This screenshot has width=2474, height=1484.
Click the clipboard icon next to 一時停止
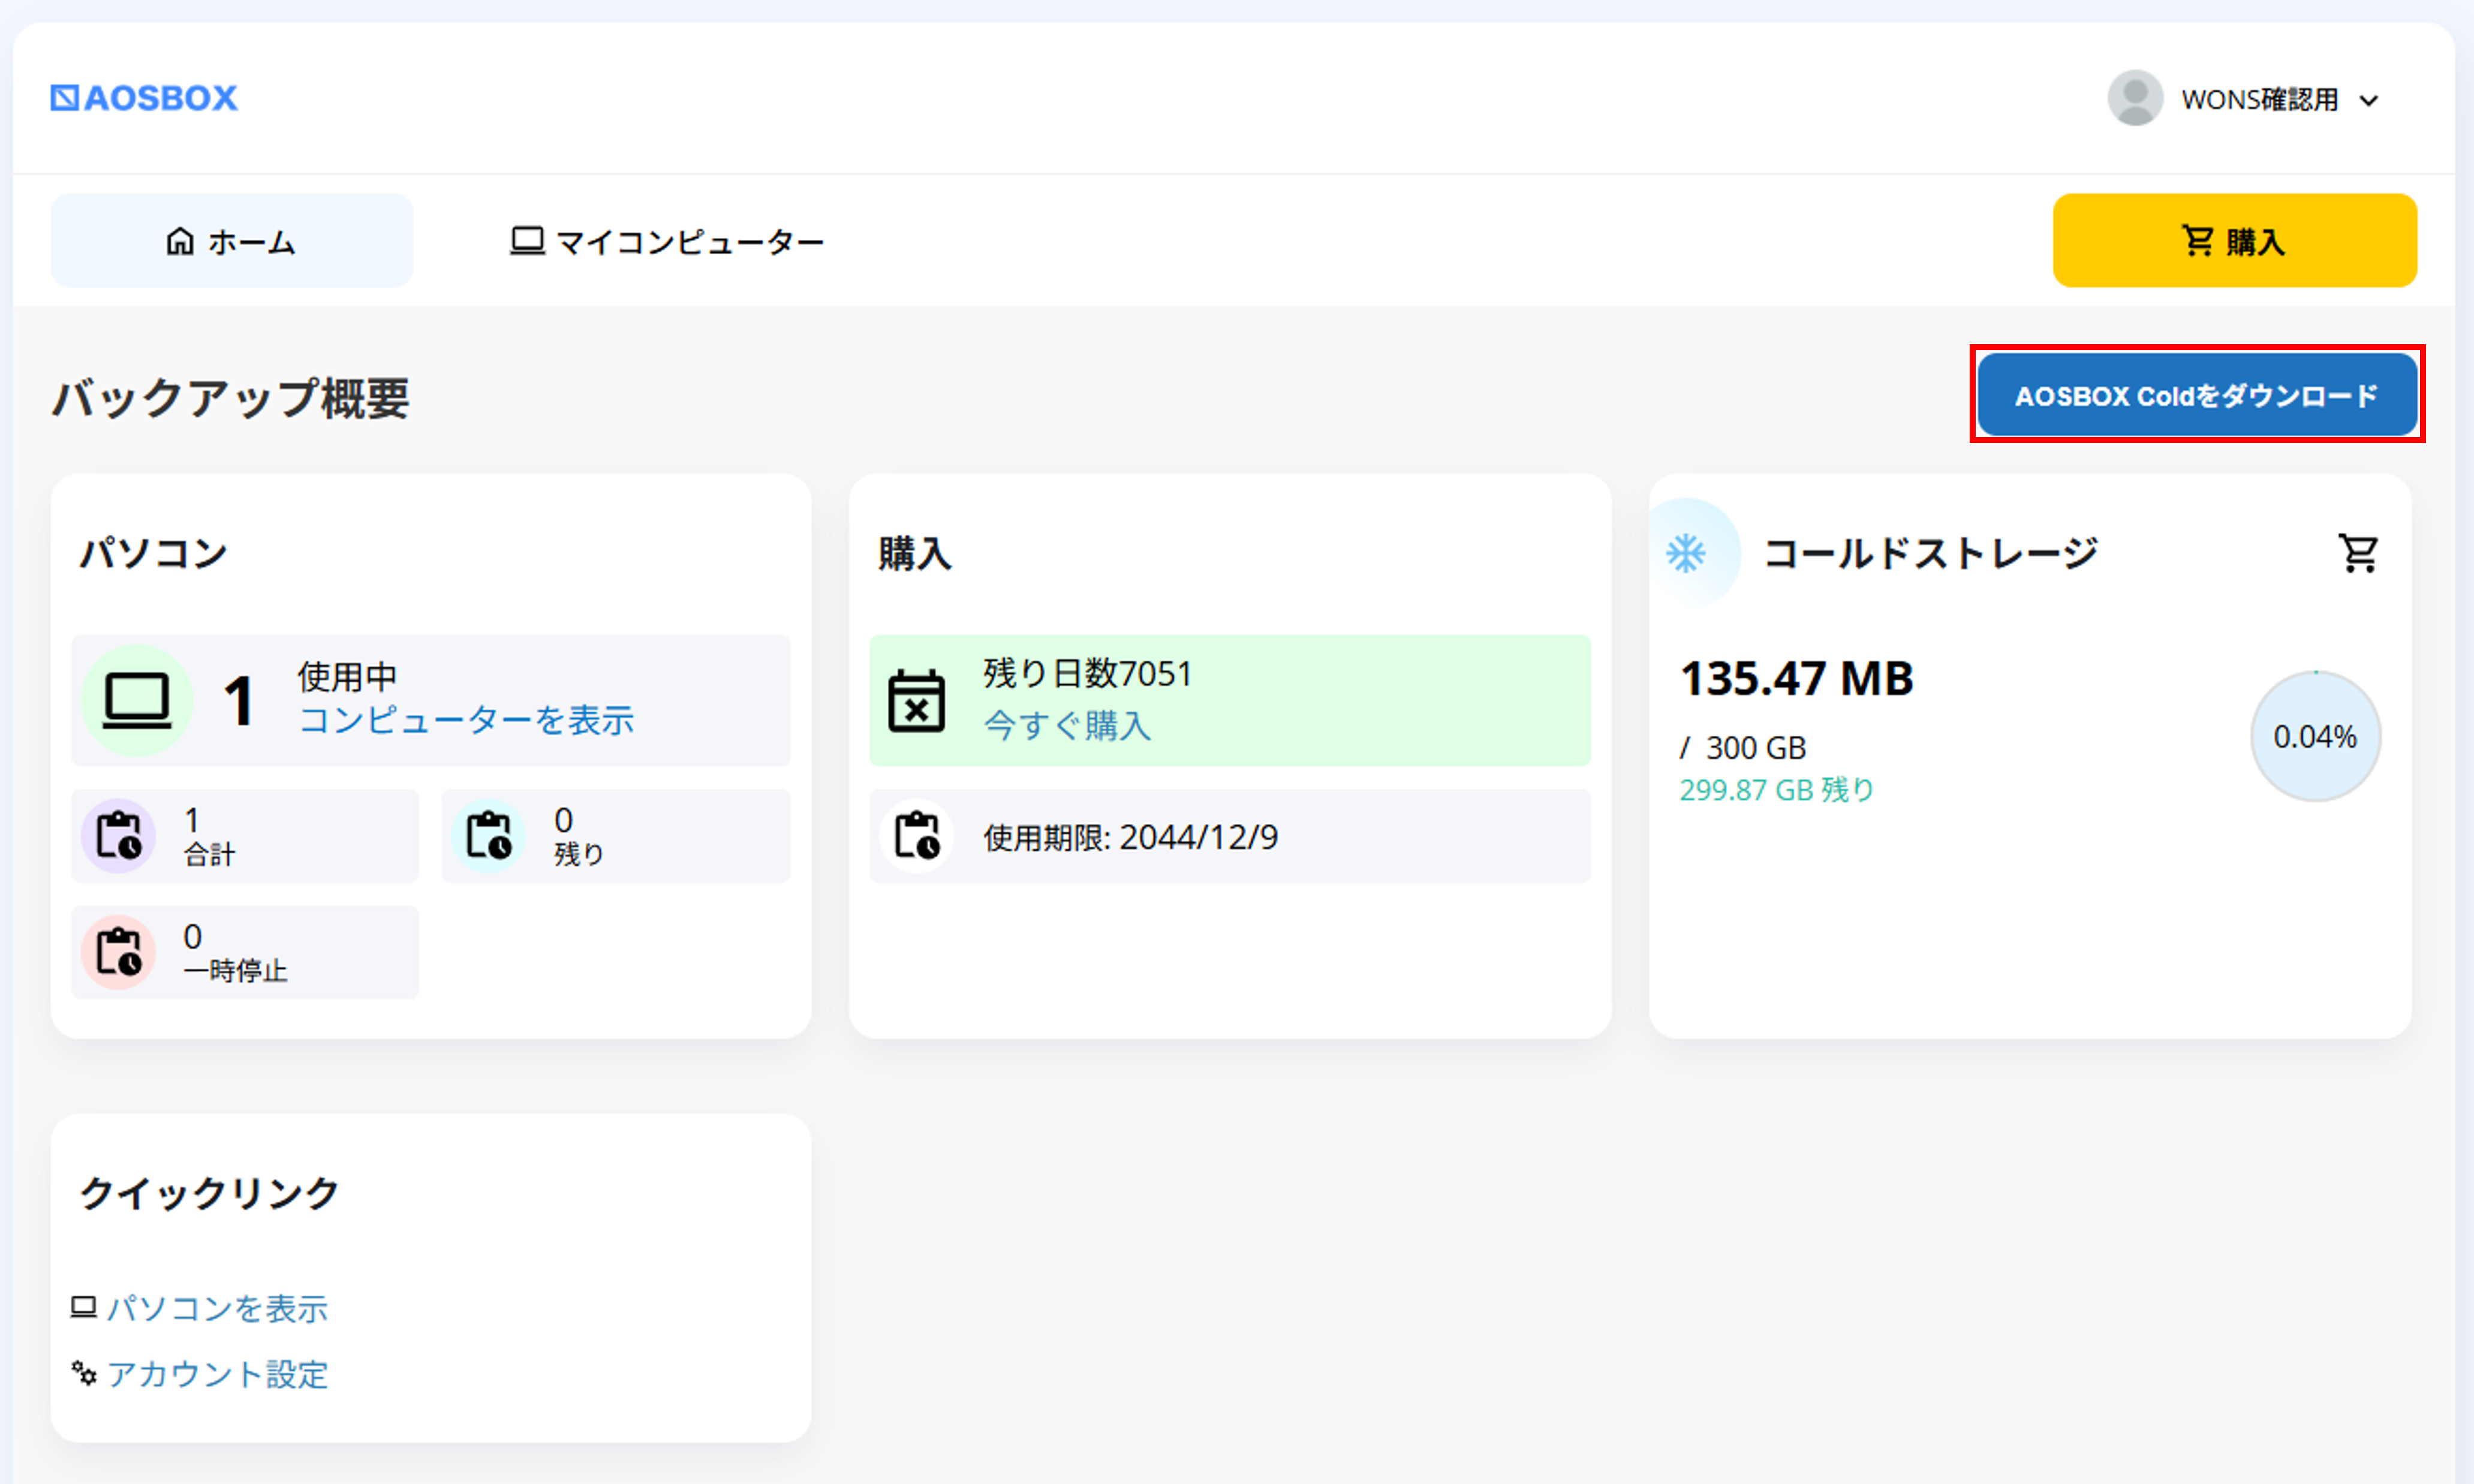[x=118, y=952]
